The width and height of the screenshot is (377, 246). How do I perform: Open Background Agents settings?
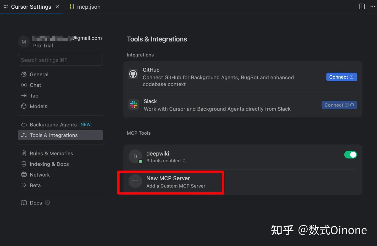(x=53, y=125)
